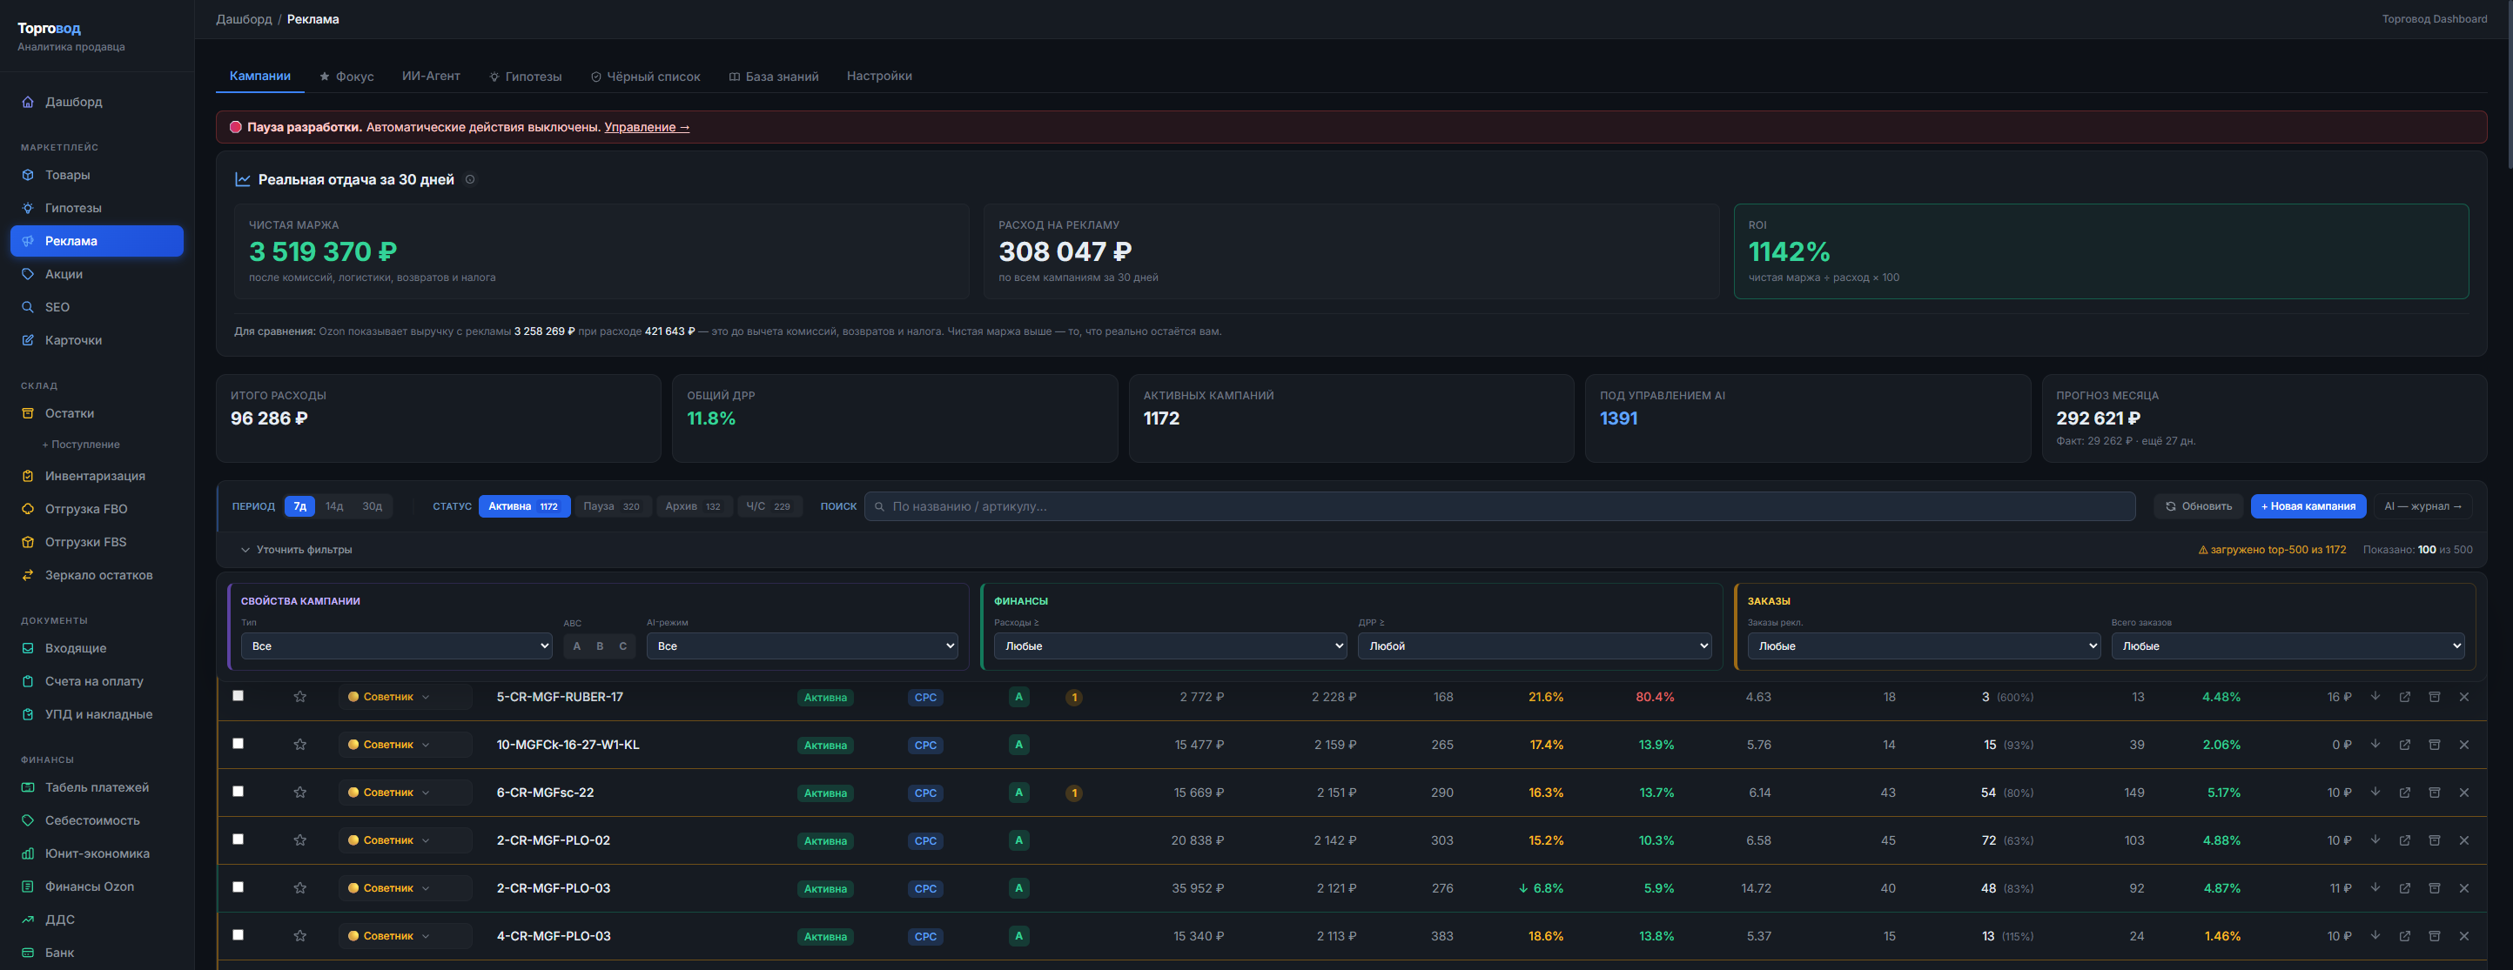The width and height of the screenshot is (2513, 970).
Task: Click the down-arrow icon for 2-CR-MGF-PLO-02
Action: point(2375,840)
